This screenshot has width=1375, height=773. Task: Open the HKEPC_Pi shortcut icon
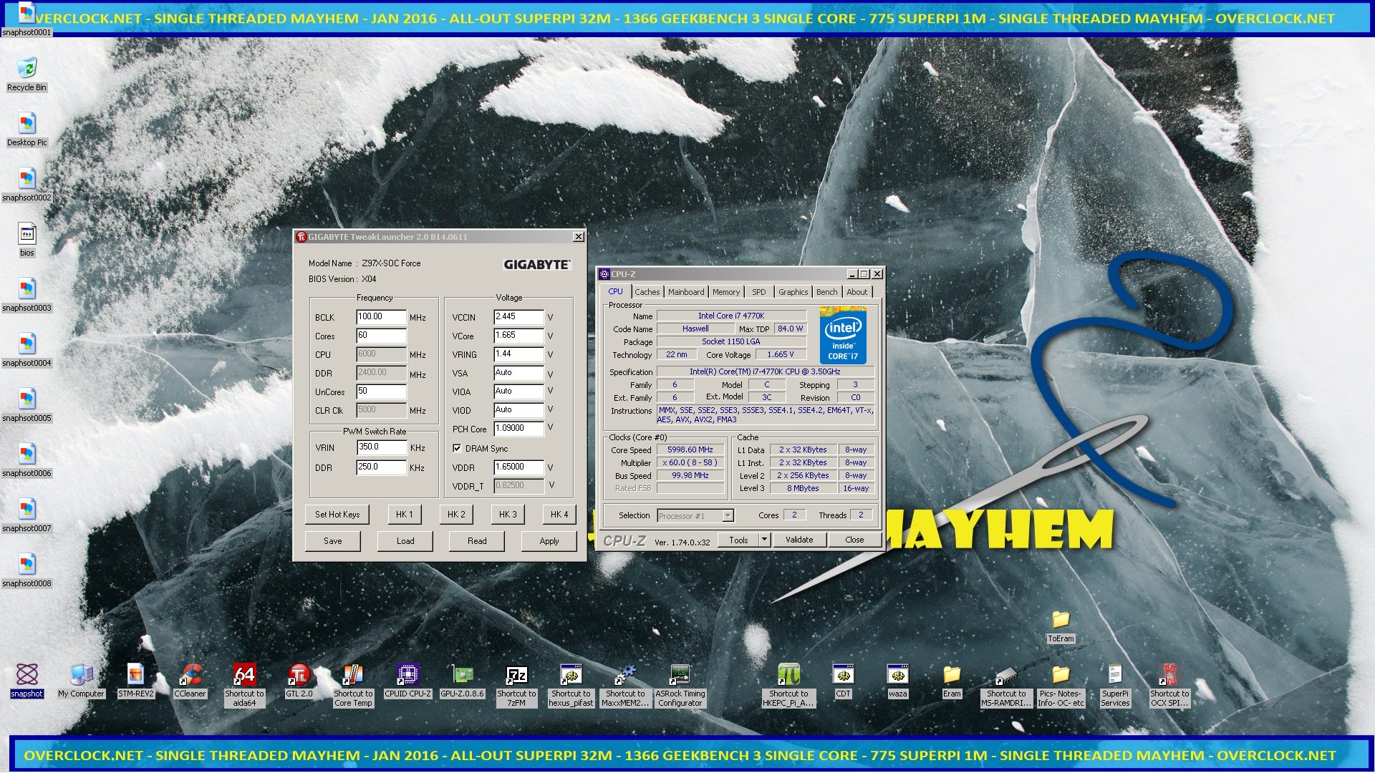tap(789, 685)
